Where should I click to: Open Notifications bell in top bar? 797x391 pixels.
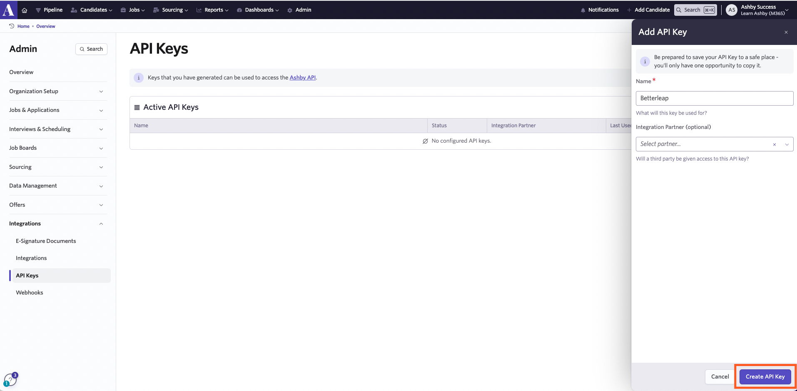(x=599, y=10)
